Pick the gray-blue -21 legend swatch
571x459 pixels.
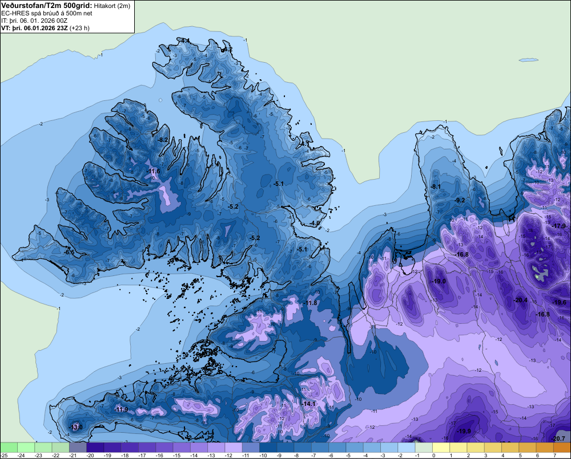point(78,447)
